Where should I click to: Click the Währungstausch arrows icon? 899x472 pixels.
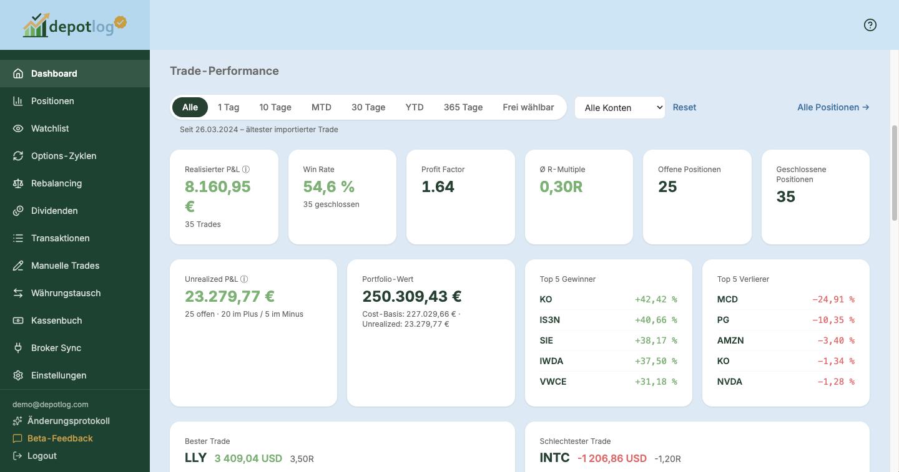click(x=18, y=293)
